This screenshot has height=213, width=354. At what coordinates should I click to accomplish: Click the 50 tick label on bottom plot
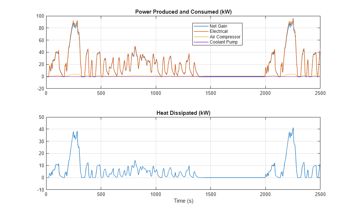coord(41,117)
